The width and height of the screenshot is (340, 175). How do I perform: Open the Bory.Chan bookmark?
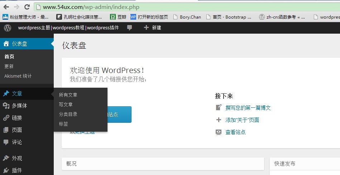[187, 17]
